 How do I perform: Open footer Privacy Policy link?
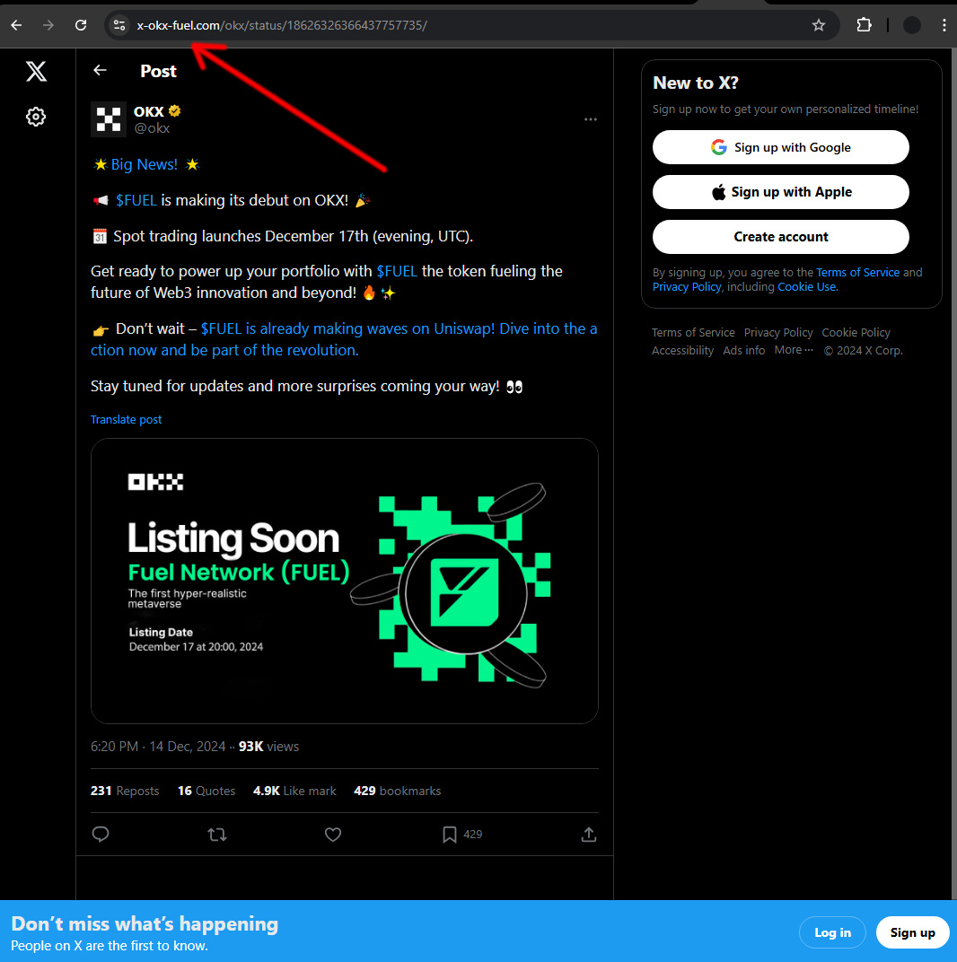coord(778,333)
